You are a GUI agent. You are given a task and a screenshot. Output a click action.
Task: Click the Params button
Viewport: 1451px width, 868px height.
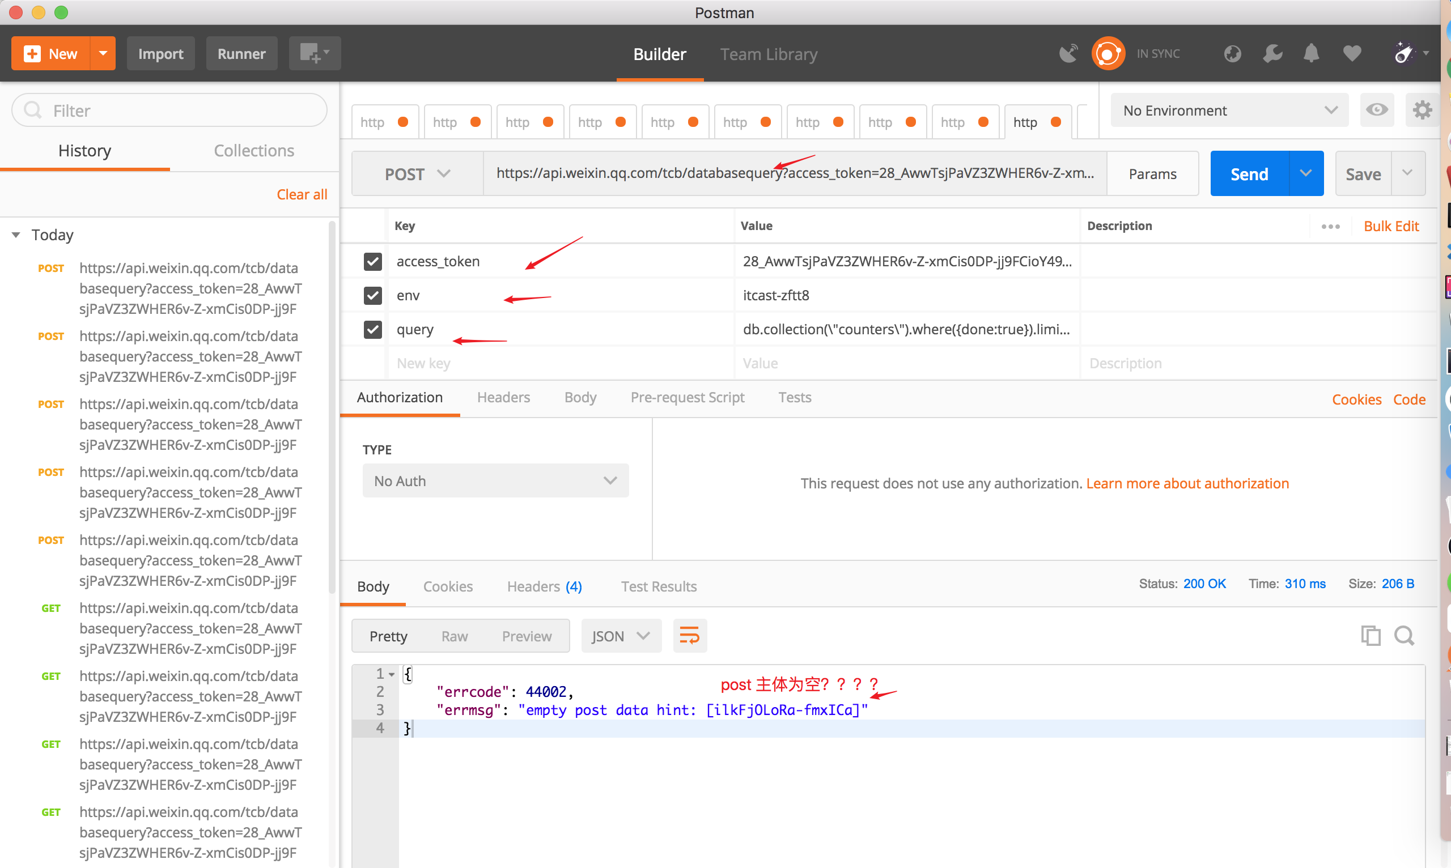click(1153, 174)
